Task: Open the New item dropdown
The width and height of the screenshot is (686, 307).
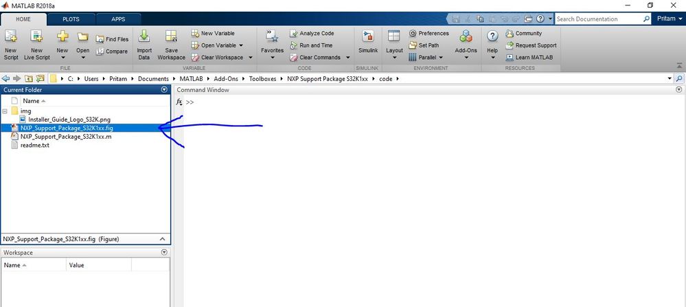Action: (62, 45)
